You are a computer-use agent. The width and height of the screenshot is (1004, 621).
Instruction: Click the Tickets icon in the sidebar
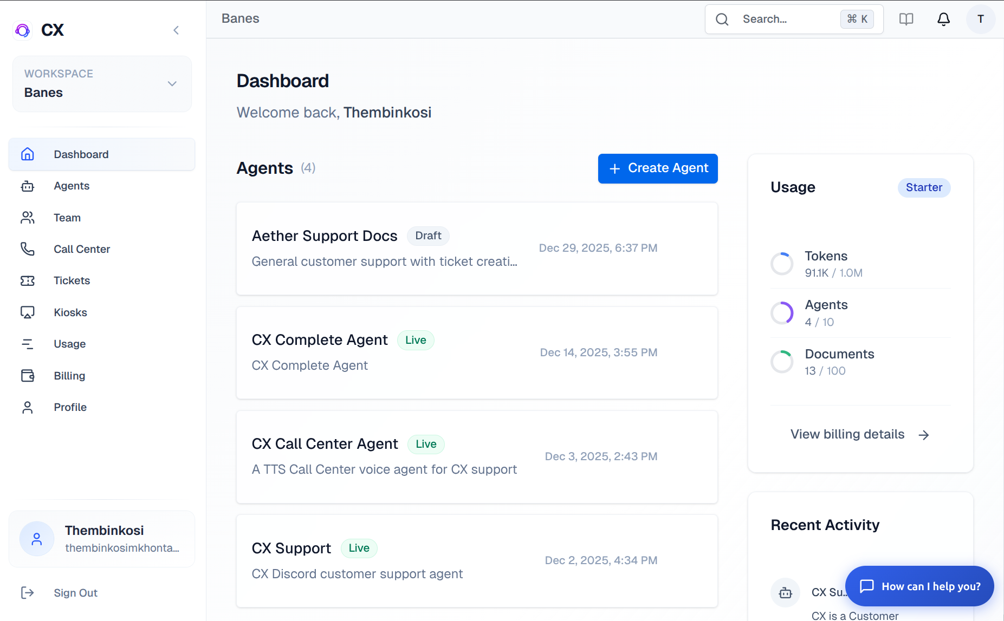tap(28, 280)
